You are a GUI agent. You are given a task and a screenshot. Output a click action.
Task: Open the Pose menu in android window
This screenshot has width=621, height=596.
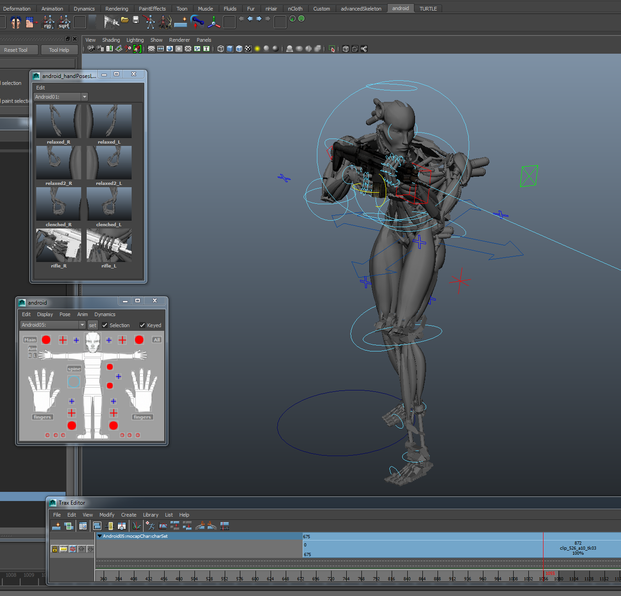pos(65,314)
